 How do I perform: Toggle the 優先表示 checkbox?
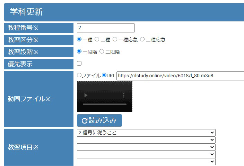(x=79, y=64)
